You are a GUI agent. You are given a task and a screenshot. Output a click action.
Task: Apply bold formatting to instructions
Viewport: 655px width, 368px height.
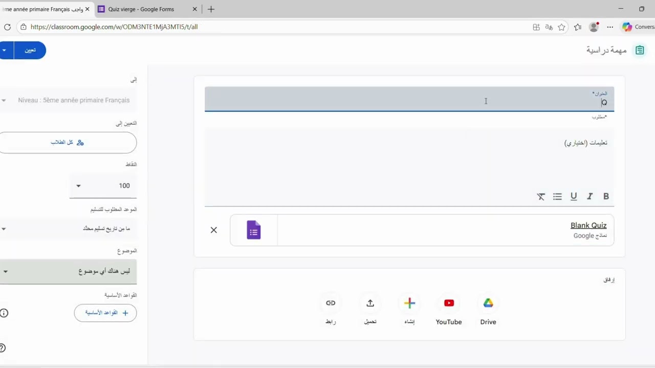point(606,196)
